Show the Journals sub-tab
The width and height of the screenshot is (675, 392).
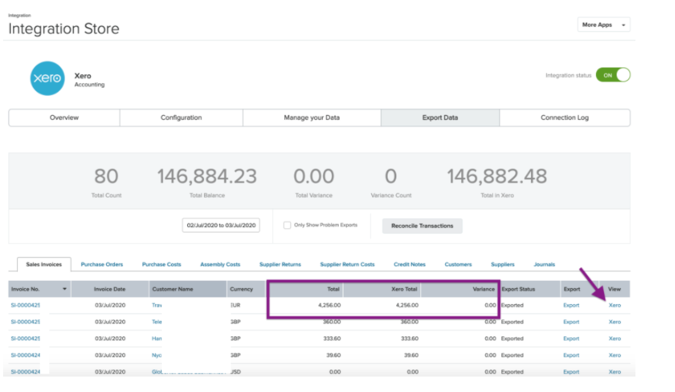pyautogui.click(x=544, y=265)
